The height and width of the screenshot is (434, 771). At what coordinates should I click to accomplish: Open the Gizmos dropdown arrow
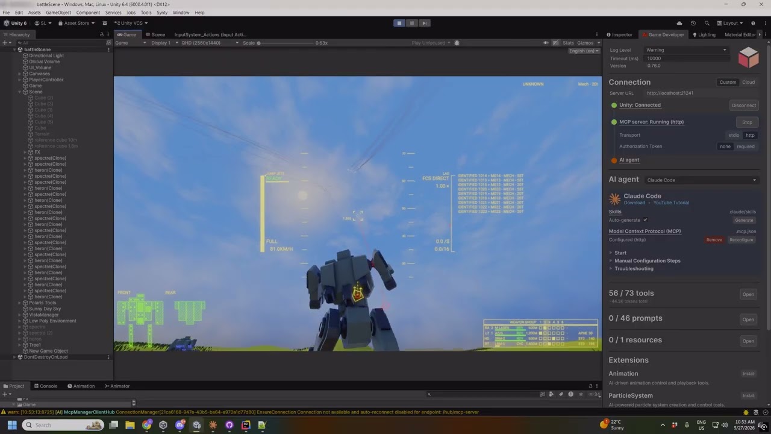click(598, 43)
